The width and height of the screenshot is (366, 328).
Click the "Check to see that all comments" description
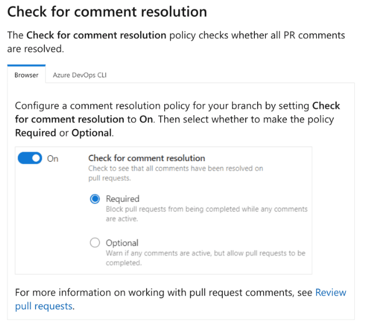tap(176, 168)
